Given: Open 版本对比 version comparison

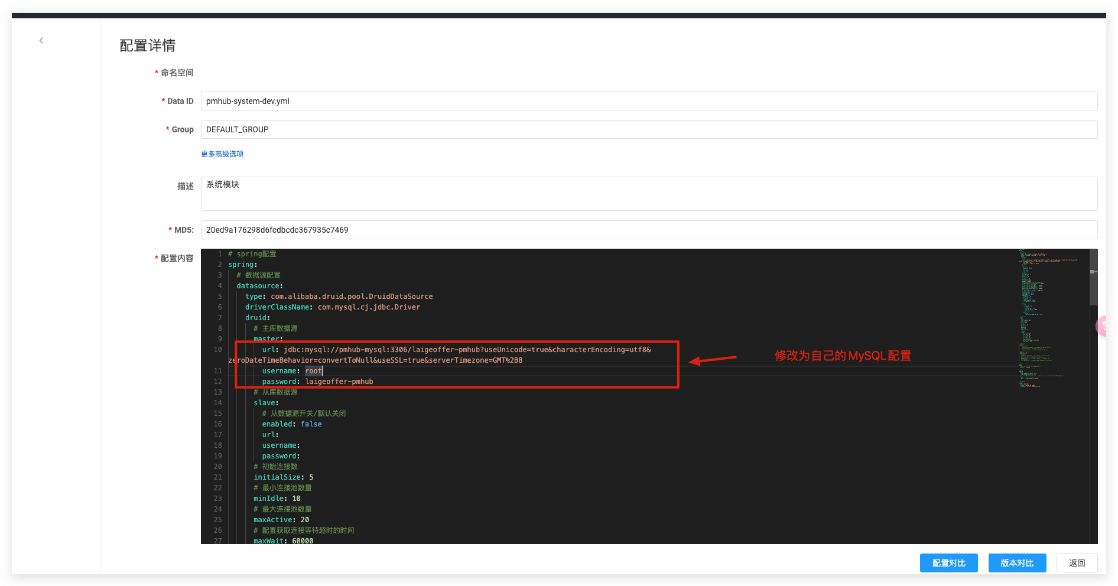Looking at the screenshot, I should tap(1017, 563).
